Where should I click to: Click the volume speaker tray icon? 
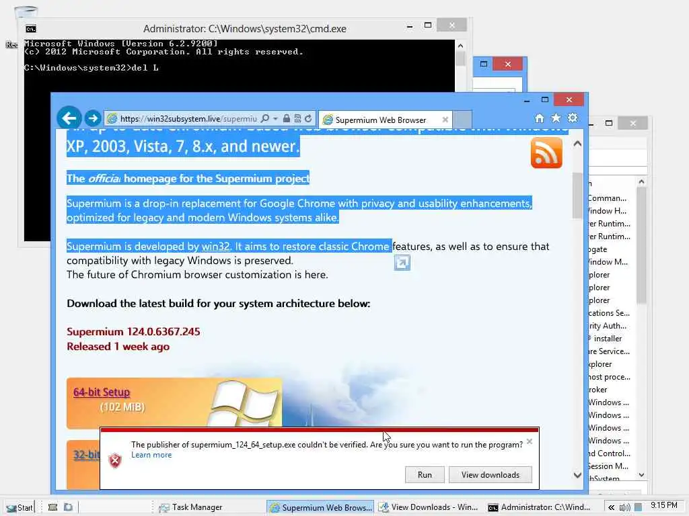tap(624, 508)
